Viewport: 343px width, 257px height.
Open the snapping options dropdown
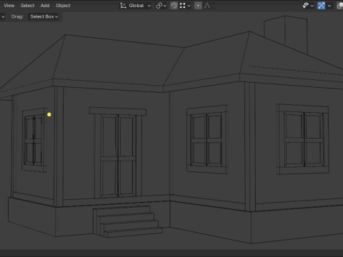[x=185, y=6]
